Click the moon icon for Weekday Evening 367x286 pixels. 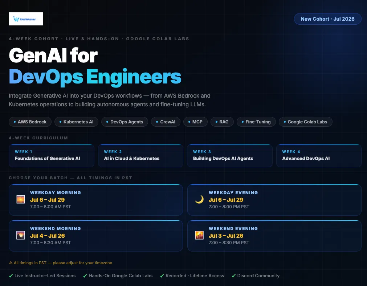pyautogui.click(x=199, y=199)
